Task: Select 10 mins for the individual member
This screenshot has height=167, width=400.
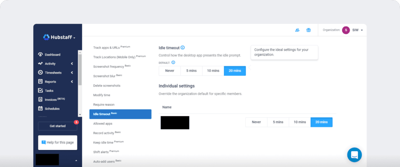Action: 300,122
